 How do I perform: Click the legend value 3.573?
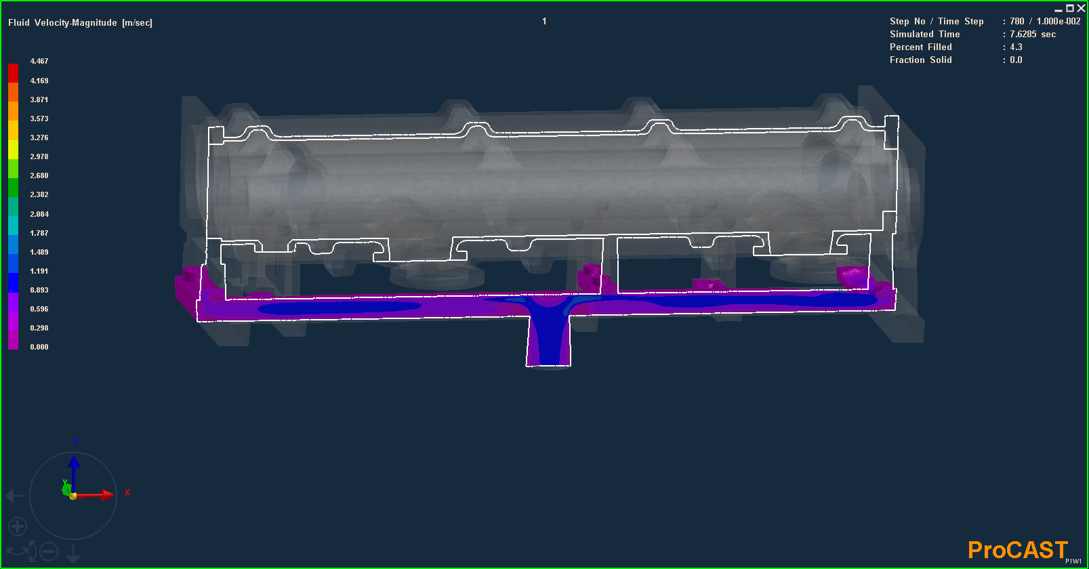tap(39, 119)
